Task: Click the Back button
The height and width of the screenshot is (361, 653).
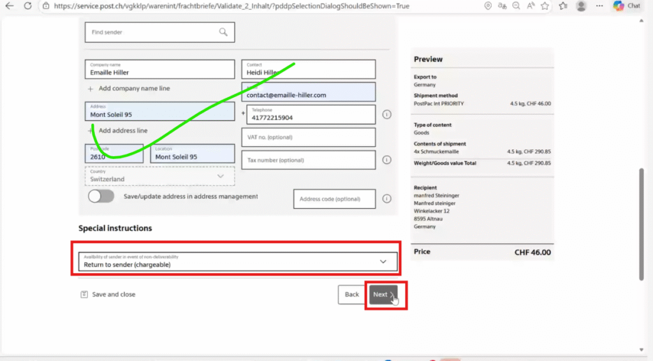Action: 351,295
